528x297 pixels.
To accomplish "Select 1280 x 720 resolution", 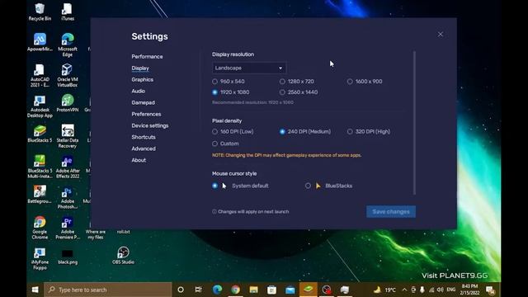I will [282, 82].
